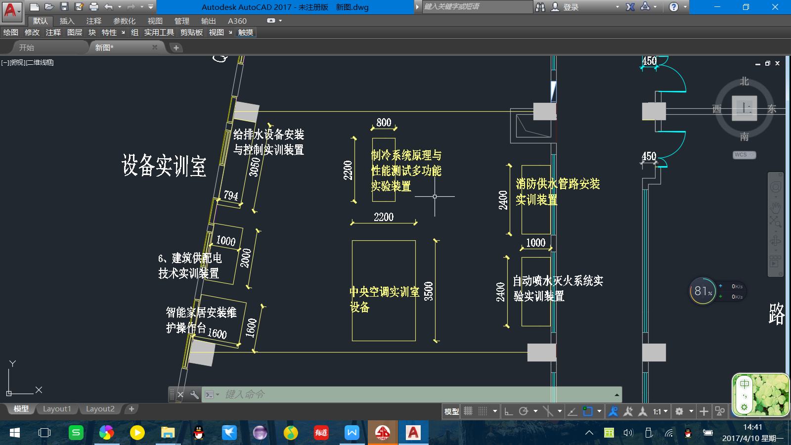Image resolution: width=791 pixels, height=445 pixels.
Task: Click the new drawing tab plus button
Action: pos(176,47)
